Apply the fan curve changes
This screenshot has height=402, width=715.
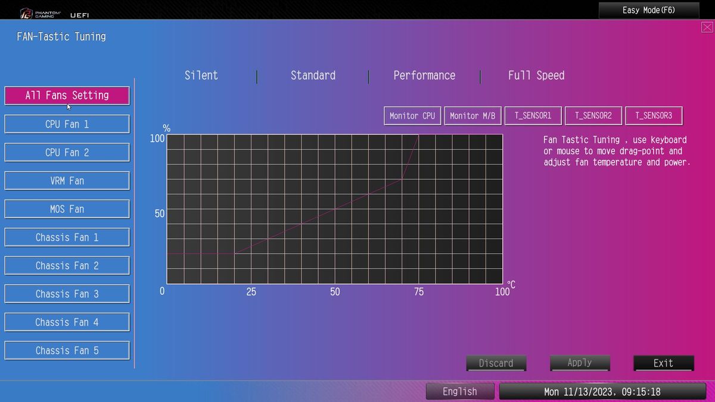tap(580, 363)
